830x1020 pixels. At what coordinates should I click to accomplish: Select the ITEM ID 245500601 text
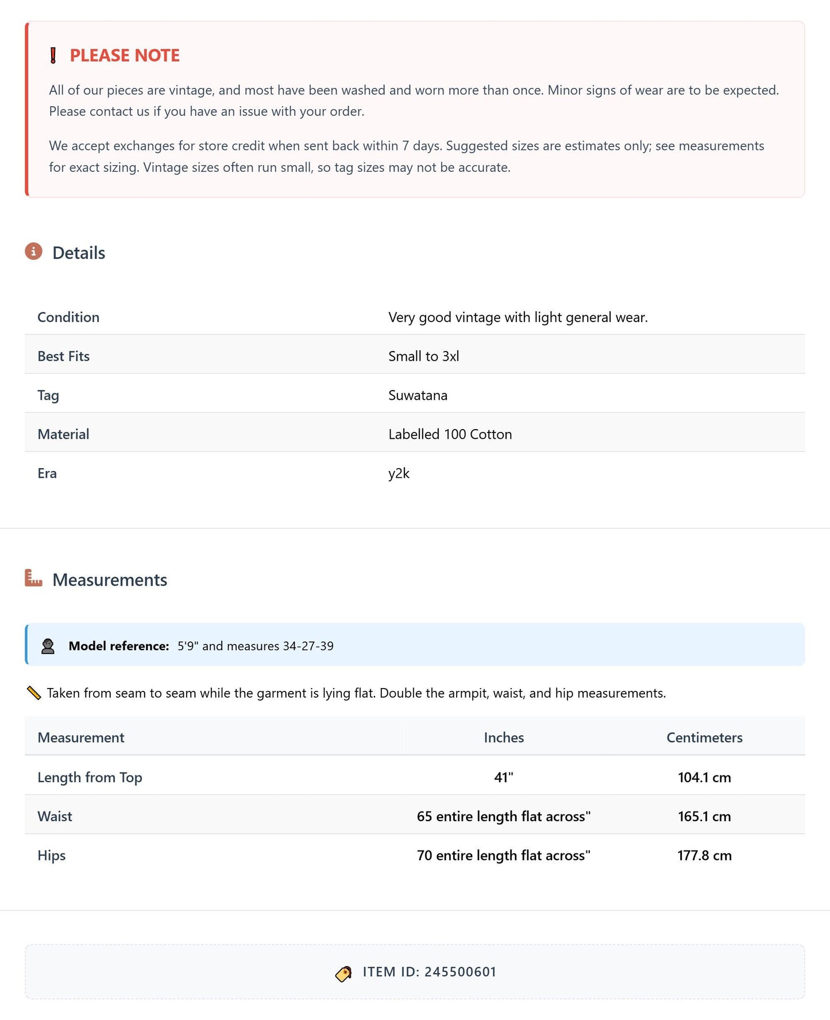[x=429, y=972]
